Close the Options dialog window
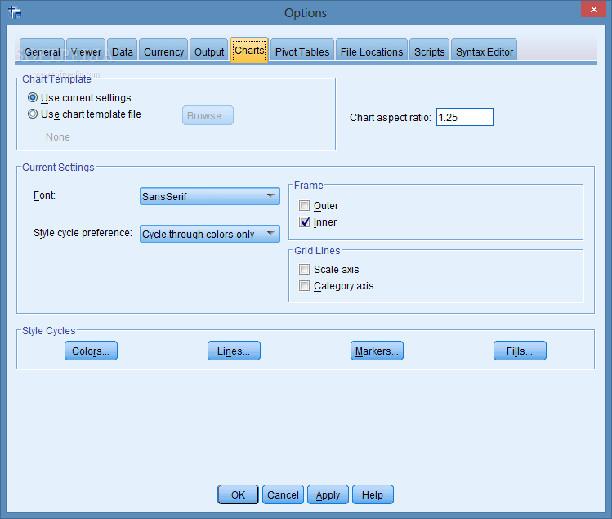Screen dimensions: 612x519 594,9
